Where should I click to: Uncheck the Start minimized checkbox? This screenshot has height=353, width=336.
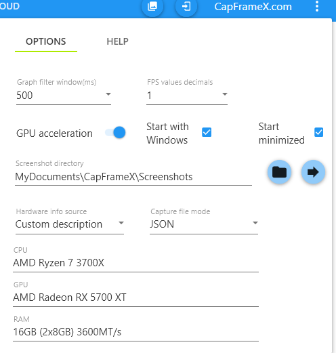pos(318,132)
